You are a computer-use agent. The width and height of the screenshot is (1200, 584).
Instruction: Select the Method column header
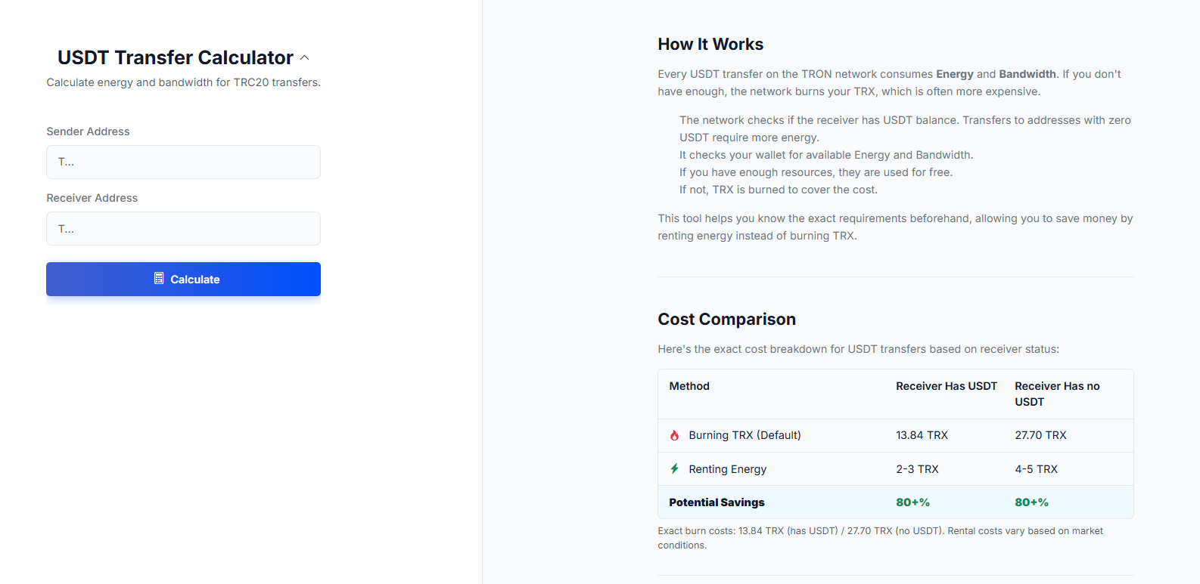tap(689, 386)
